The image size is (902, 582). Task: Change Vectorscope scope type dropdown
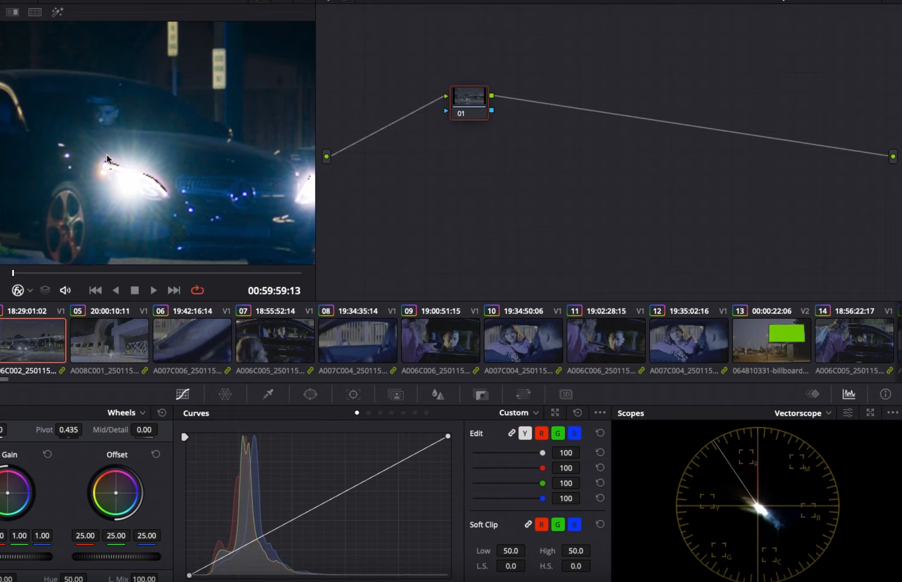(x=802, y=413)
